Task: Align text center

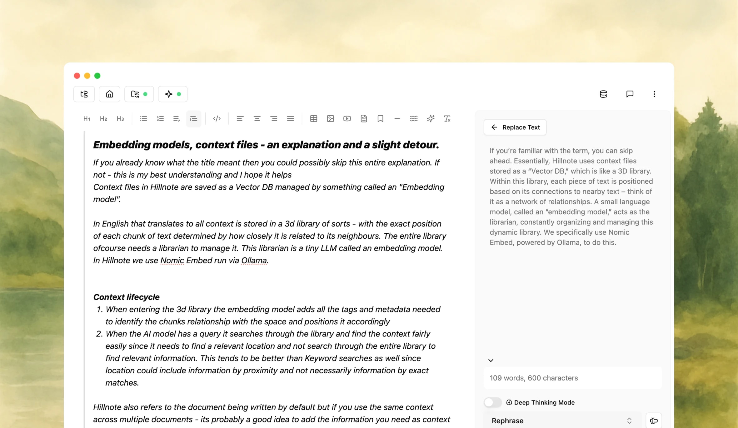Action: click(257, 119)
